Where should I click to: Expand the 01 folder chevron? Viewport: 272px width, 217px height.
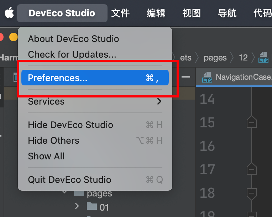[77, 206]
